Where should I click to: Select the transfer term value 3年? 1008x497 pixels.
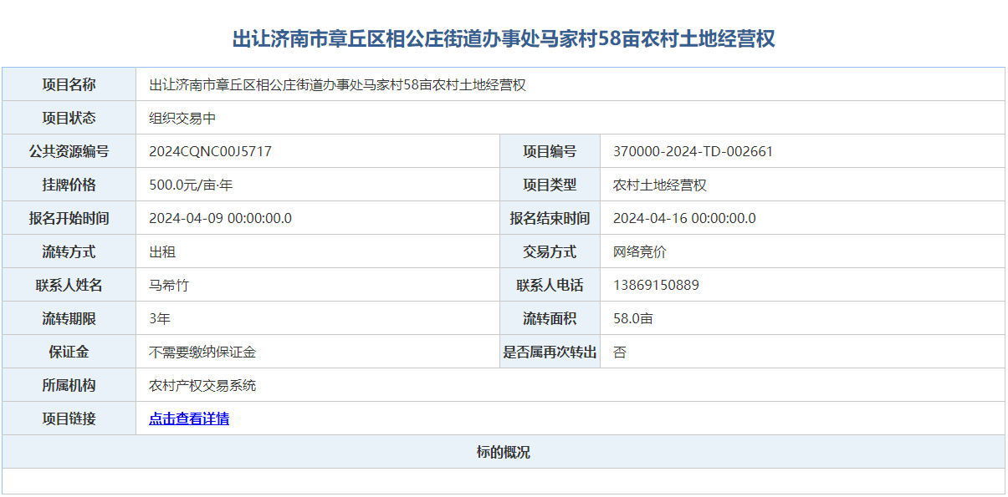pos(160,318)
